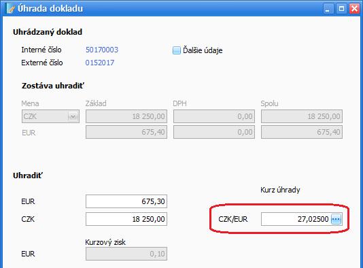This screenshot has height=268, width=363.
Task: Click the Kurzový zisk label
Action: [x=105, y=242]
